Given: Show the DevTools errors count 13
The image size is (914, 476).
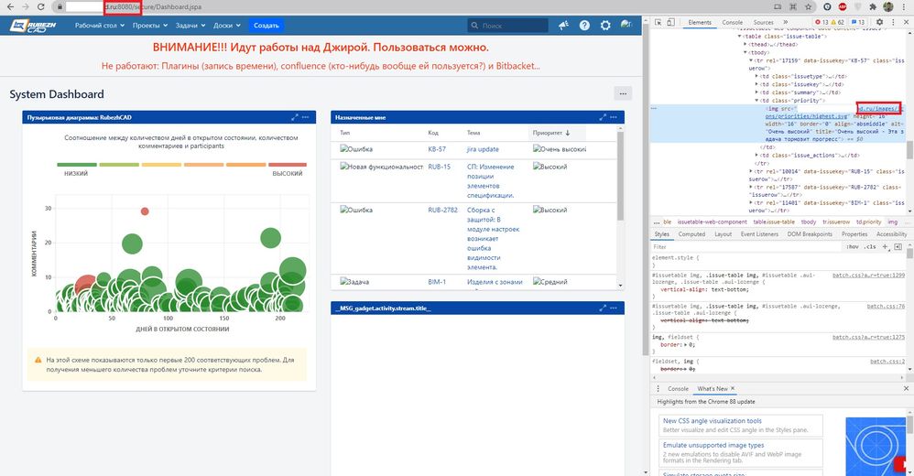Looking at the screenshot, I should point(822,22).
